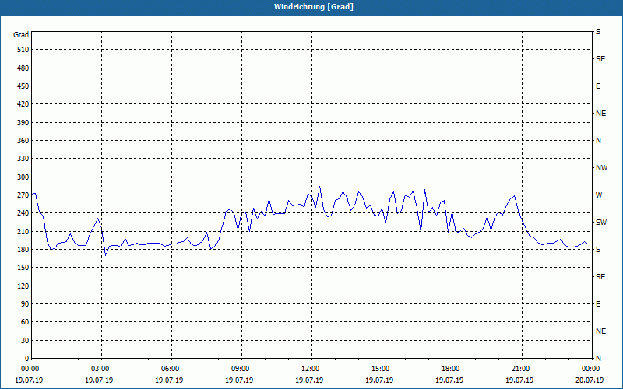Select the 18:00 time label
The height and width of the screenshot is (389, 623).
[452, 369]
